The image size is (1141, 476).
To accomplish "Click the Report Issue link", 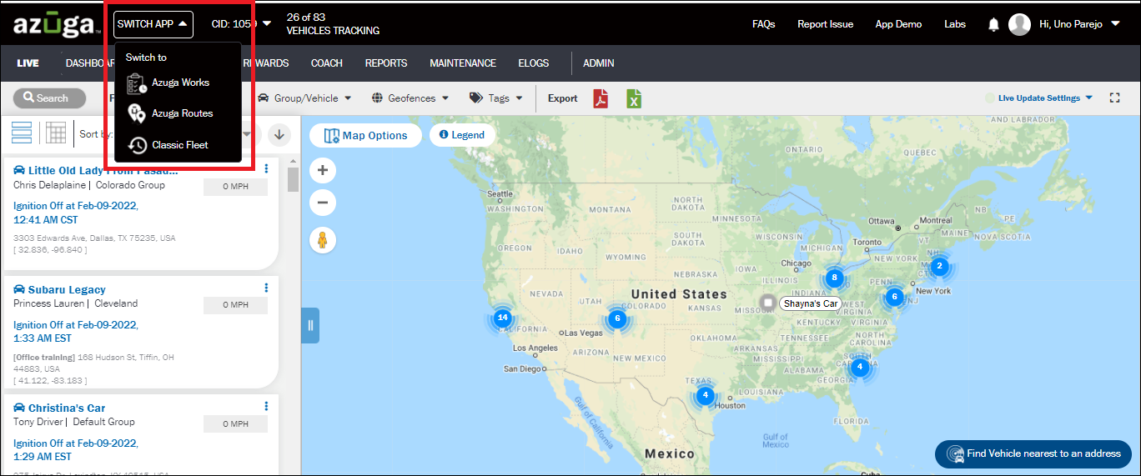I will [x=825, y=24].
